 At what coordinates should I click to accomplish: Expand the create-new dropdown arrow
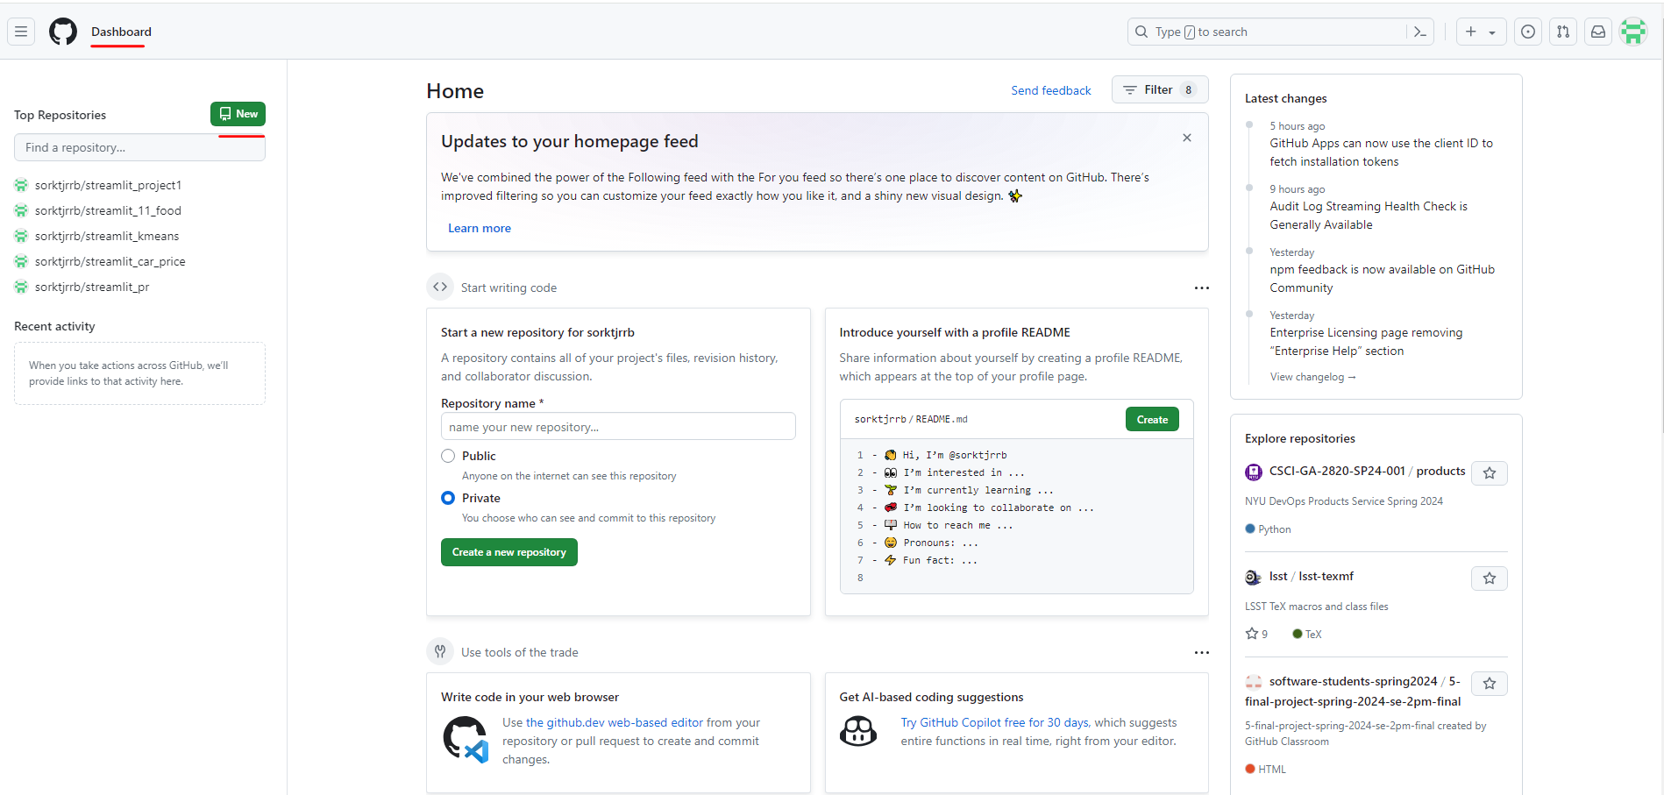pyautogui.click(x=1492, y=32)
